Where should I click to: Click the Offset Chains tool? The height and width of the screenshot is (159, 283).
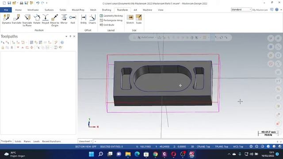pos(92,19)
